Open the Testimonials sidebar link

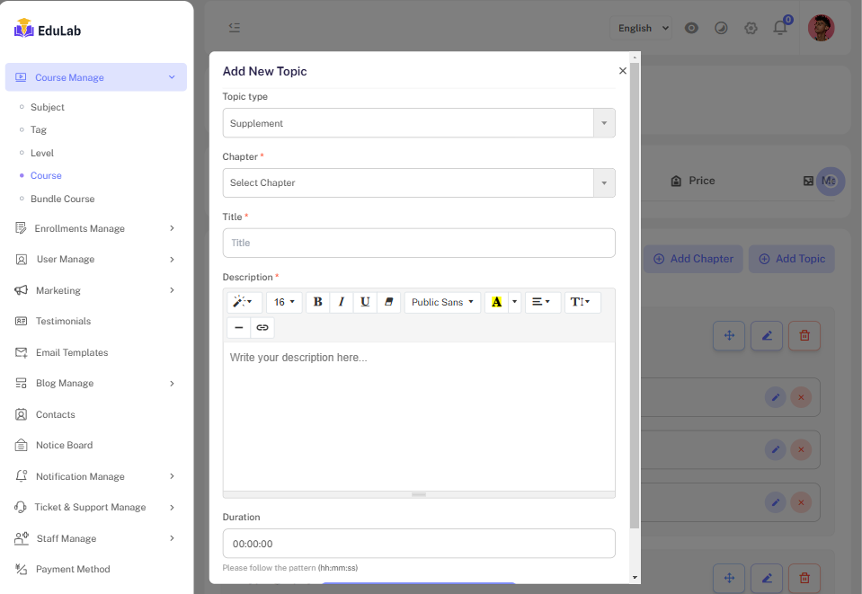click(63, 321)
